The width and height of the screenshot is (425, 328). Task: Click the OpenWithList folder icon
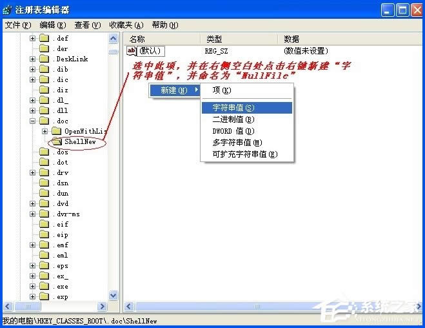[57, 131]
